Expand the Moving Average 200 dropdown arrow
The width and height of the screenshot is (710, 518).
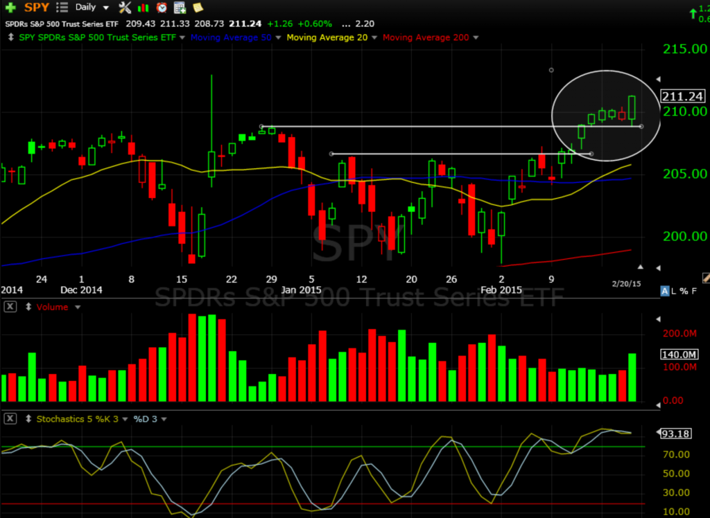[476, 37]
